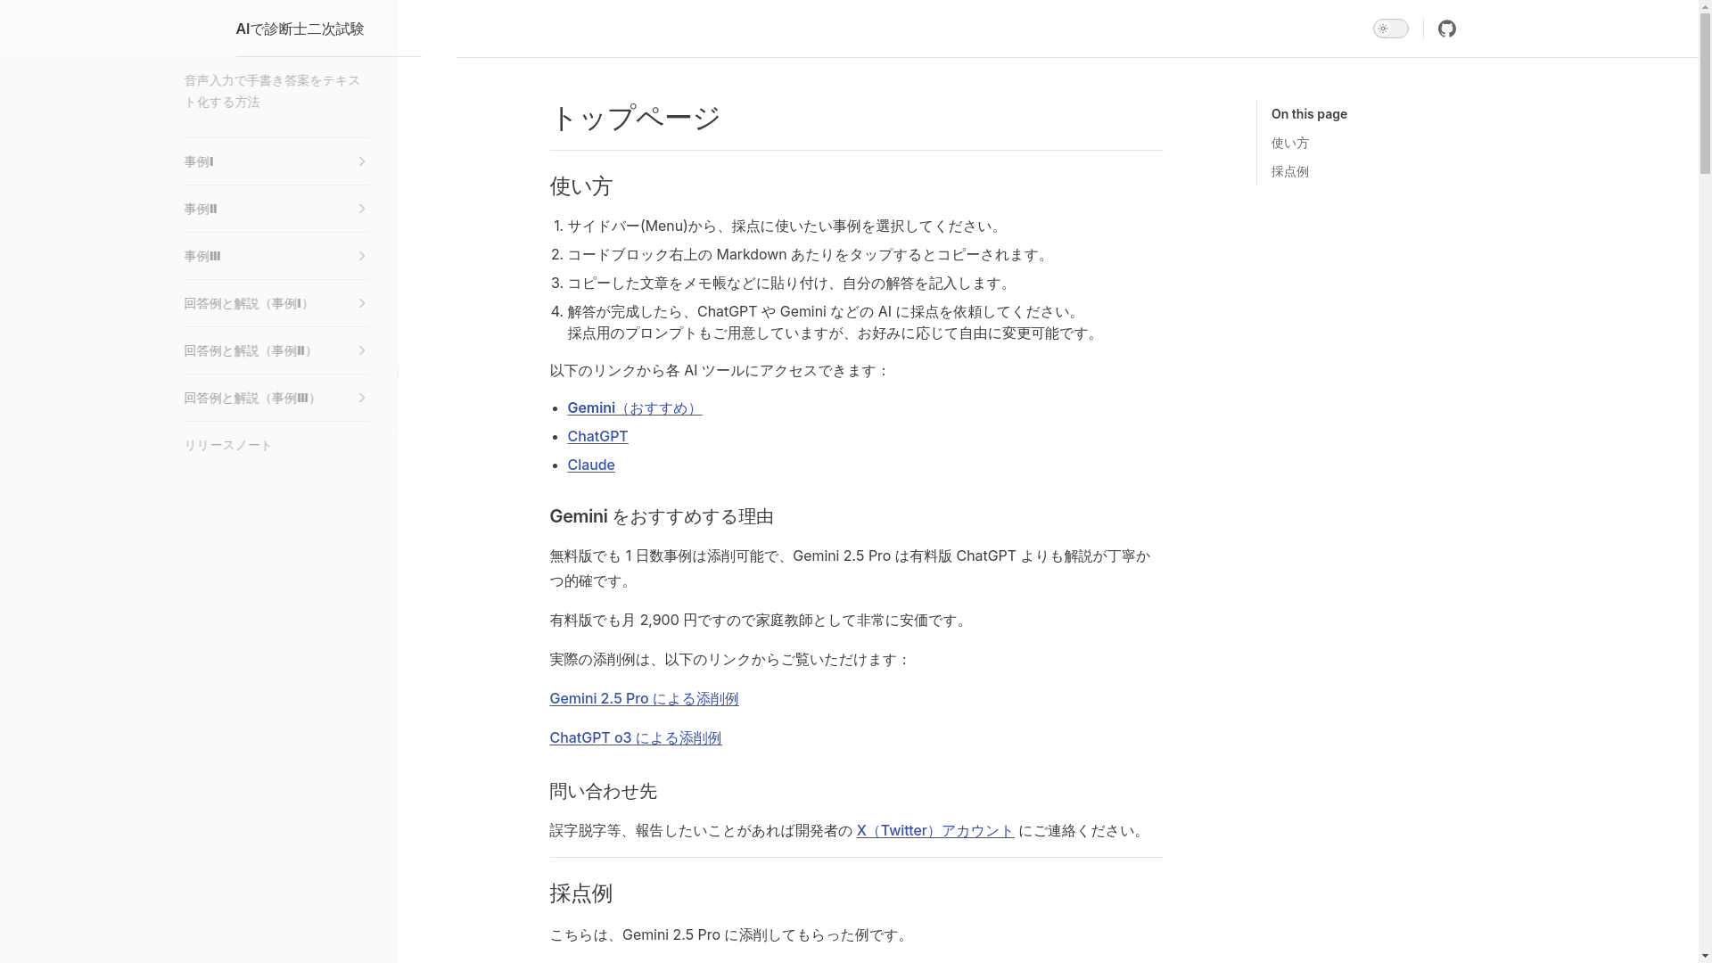Open the Claude link
The image size is (1712, 963).
tap(591, 465)
